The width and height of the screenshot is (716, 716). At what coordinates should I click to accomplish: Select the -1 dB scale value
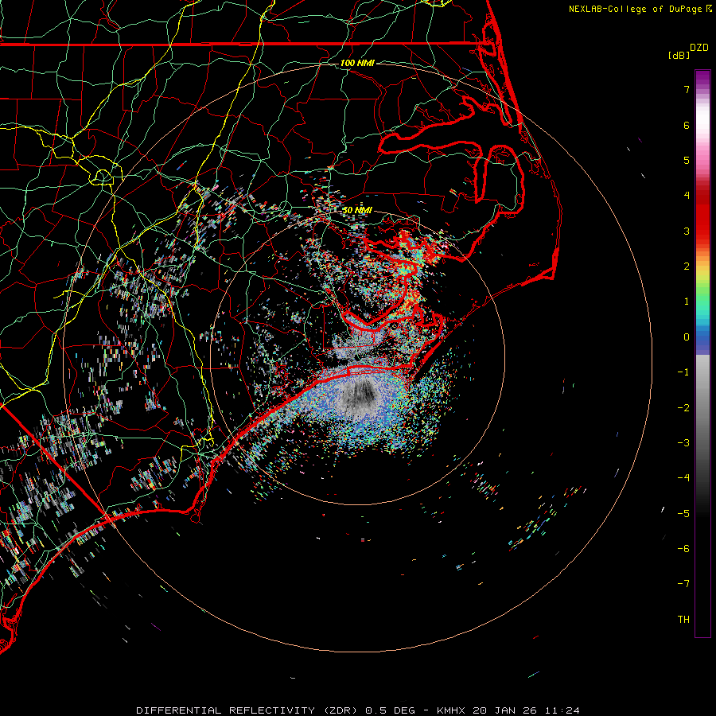pos(683,372)
